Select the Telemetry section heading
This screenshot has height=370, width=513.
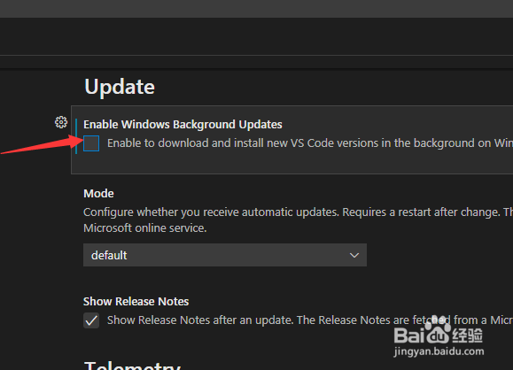[x=132, y=366]
